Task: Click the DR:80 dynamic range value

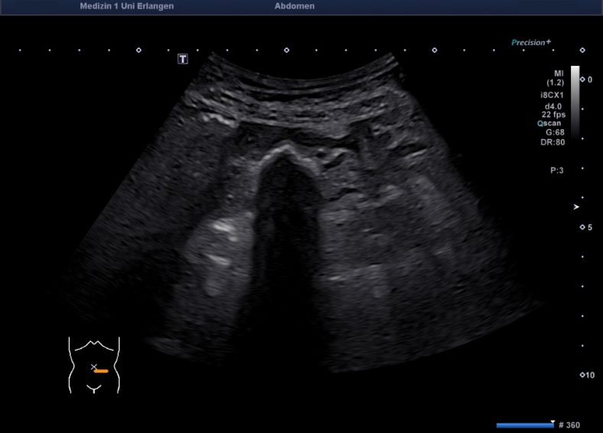Action: 554,142
